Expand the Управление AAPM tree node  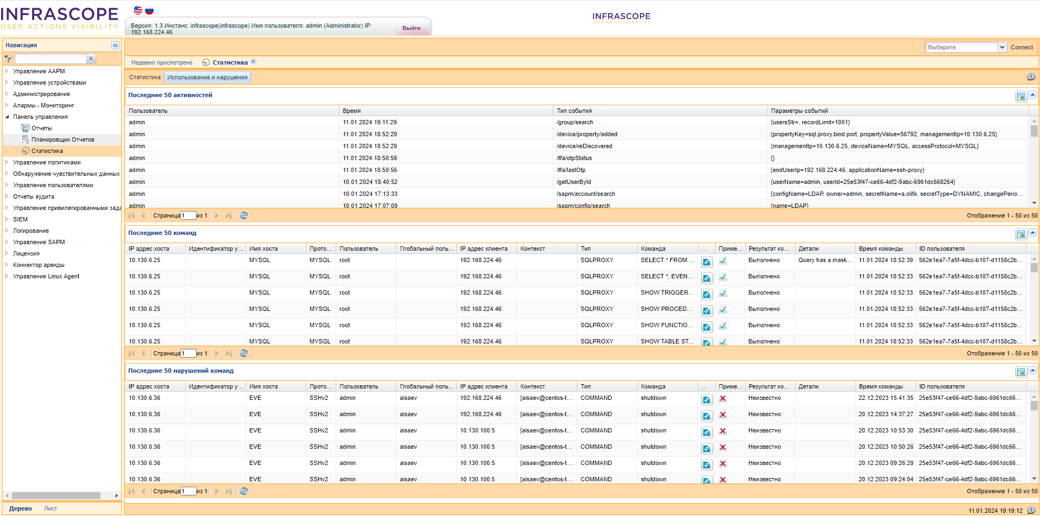tap(7, 71)
